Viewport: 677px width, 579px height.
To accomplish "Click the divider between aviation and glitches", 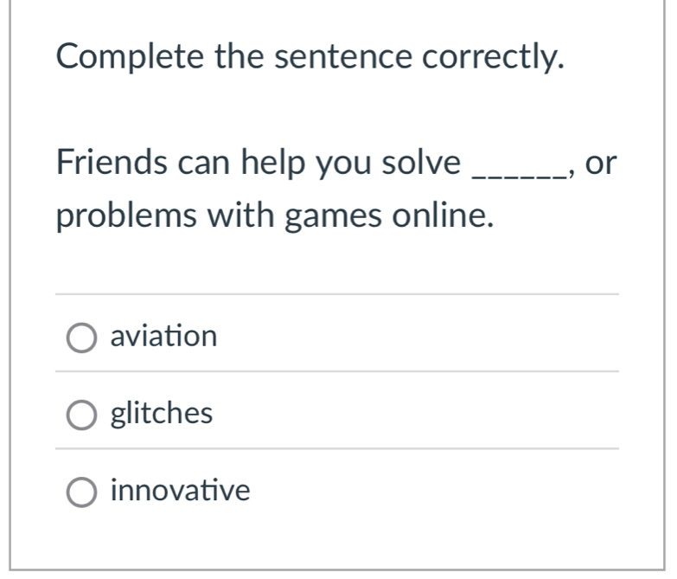I will click(337, 372).
